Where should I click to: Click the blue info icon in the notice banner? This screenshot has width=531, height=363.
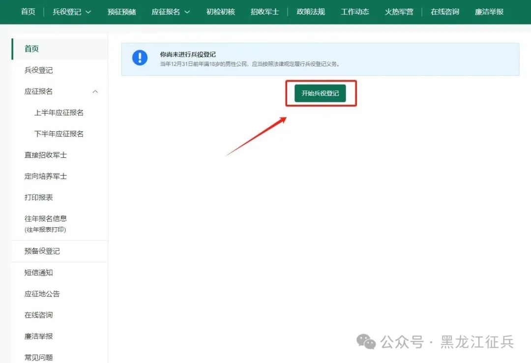[x=140, y=58]
